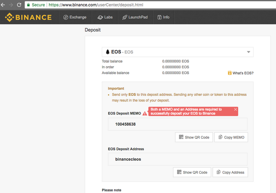Show QR Code for the MEMO
This screenshot has width=276, height=193.
[194, 137]
